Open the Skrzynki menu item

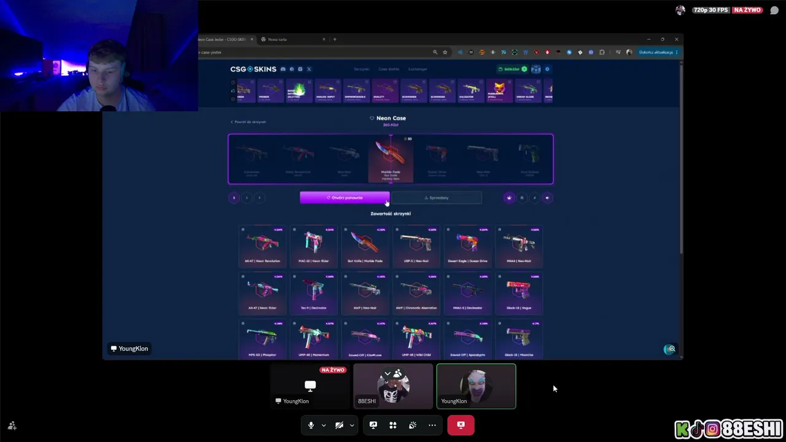(362, 69)
